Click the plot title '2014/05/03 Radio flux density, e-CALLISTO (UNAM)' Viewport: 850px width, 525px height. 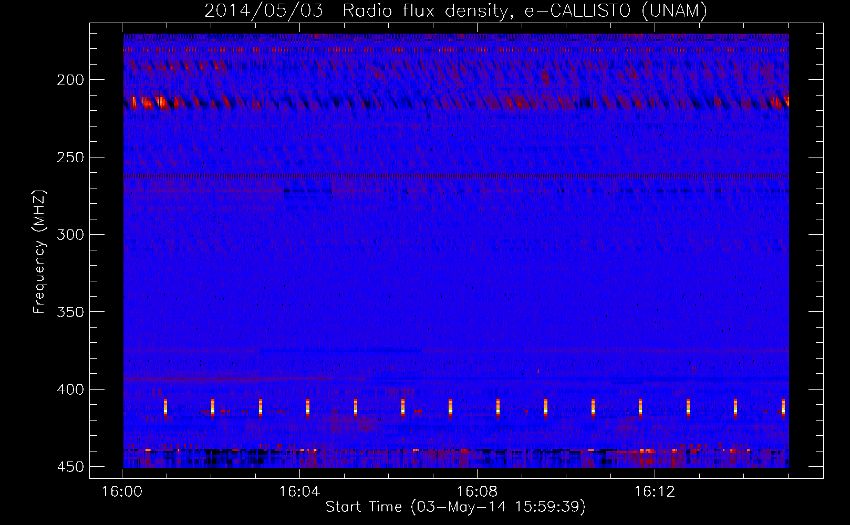(455, 10)
